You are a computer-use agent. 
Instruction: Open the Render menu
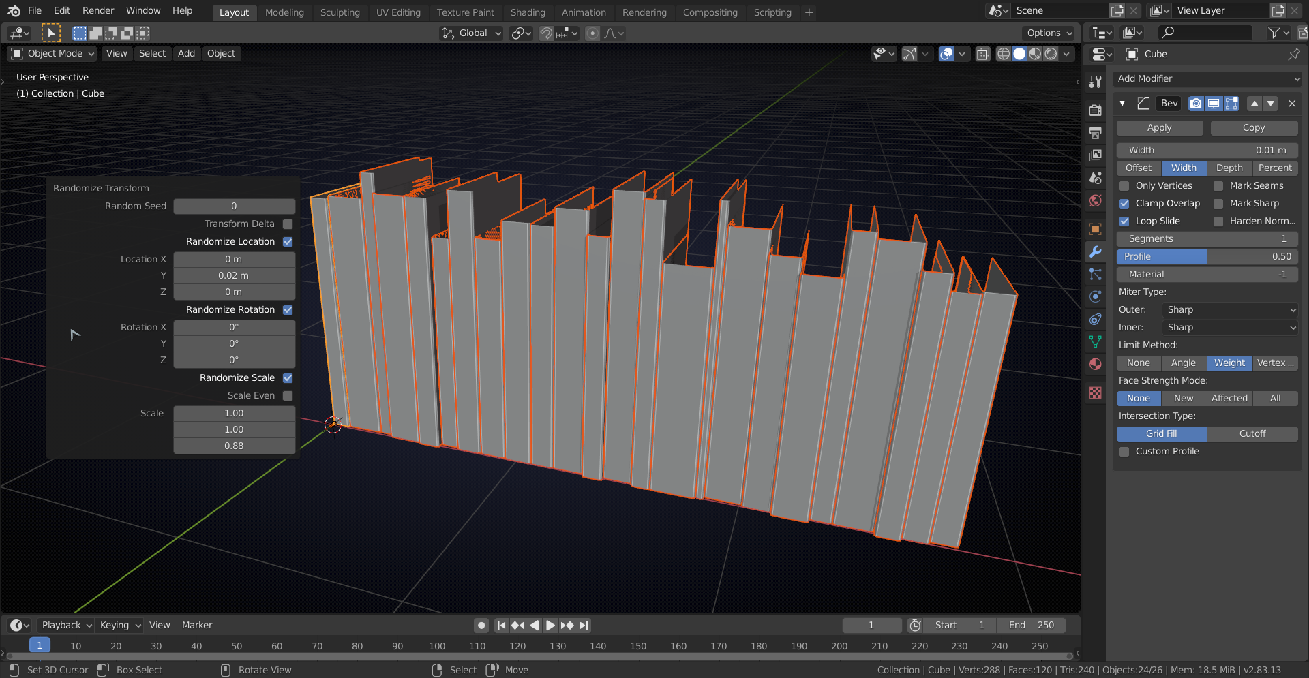coord(98,11)
